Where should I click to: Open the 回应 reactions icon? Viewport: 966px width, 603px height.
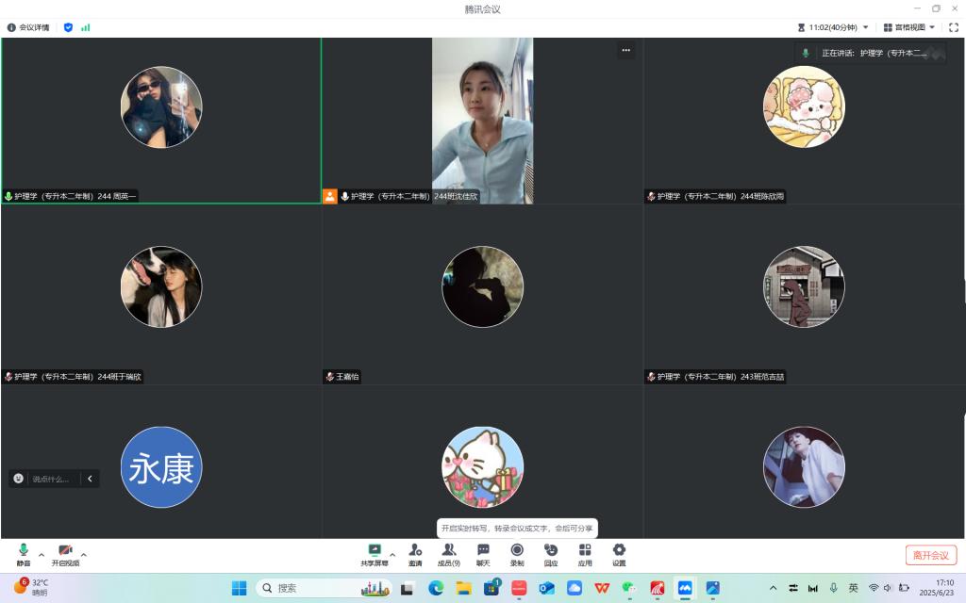point(551,553)
